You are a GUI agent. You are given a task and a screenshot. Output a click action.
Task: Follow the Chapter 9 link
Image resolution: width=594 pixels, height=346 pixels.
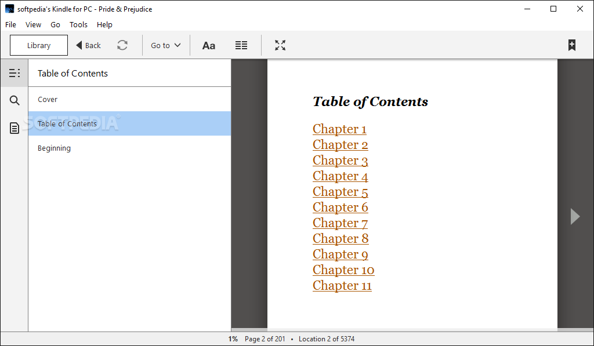[340, 254]
